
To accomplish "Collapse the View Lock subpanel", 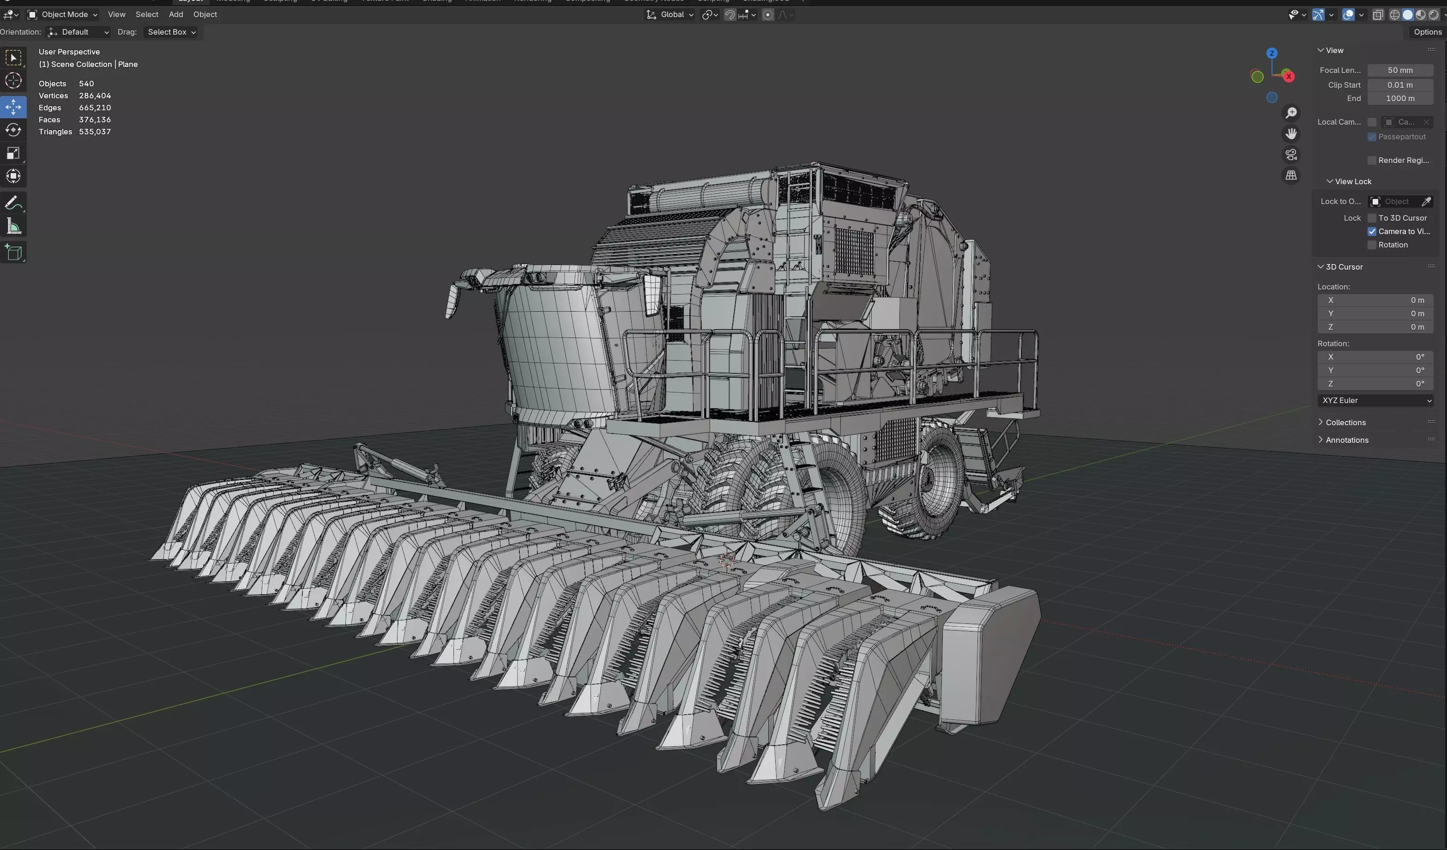I will 1352,181.
